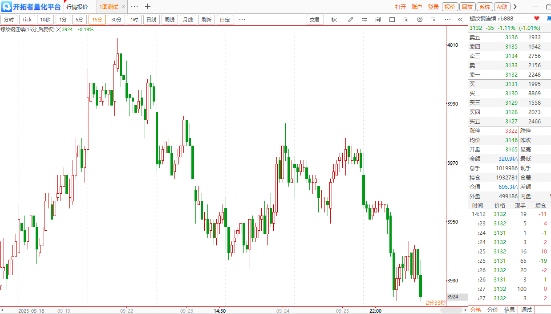This screenshot has width=551, height=314.
Task: Click the calculator document icon
Action: pyautogui.click(x=378, y=20)
